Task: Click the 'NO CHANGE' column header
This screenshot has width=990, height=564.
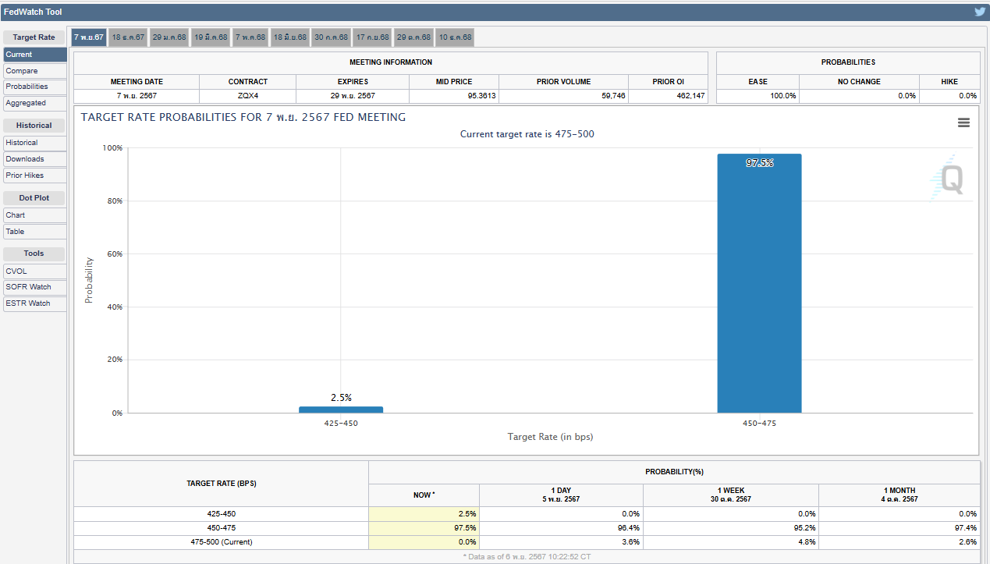Action: (x=859, y=82)
